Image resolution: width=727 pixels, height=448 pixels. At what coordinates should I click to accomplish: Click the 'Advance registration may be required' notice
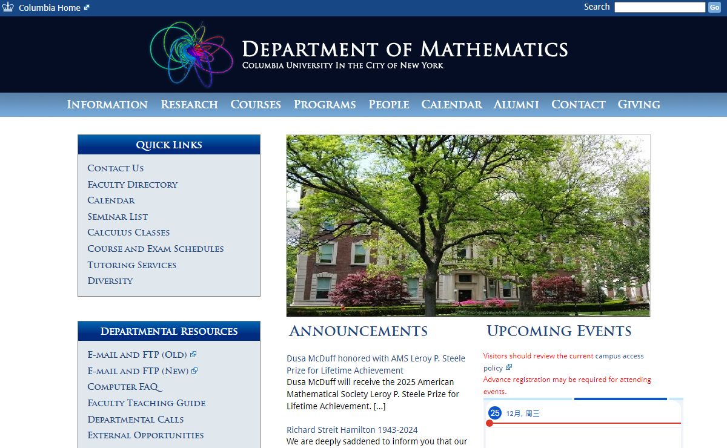567,386
